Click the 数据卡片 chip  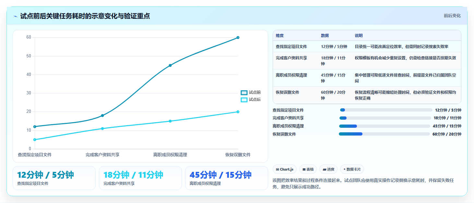coord(352,169)
